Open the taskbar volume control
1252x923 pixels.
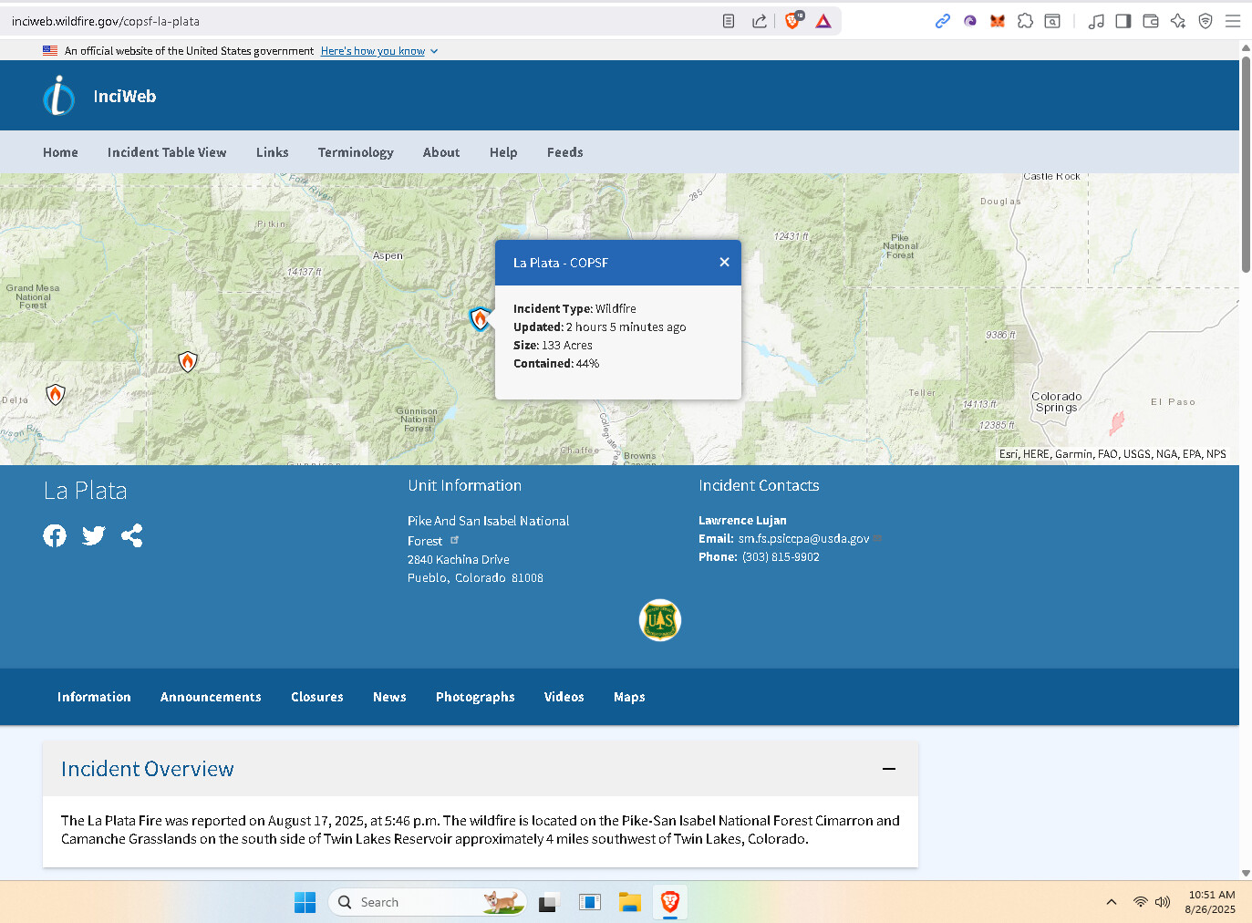coord(1163,902)
